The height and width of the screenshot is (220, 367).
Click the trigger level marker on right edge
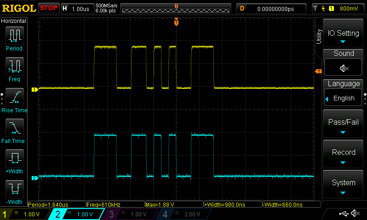point(317,71)
